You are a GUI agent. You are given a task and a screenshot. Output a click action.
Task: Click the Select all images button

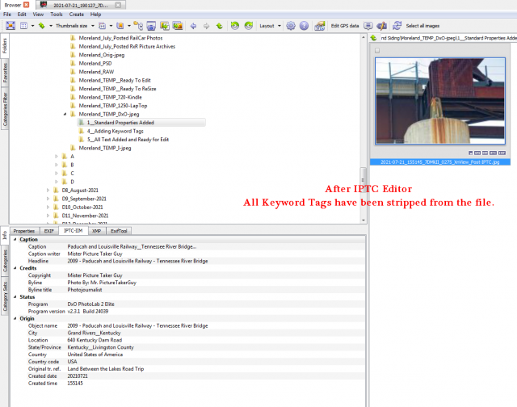click(422, 26)
